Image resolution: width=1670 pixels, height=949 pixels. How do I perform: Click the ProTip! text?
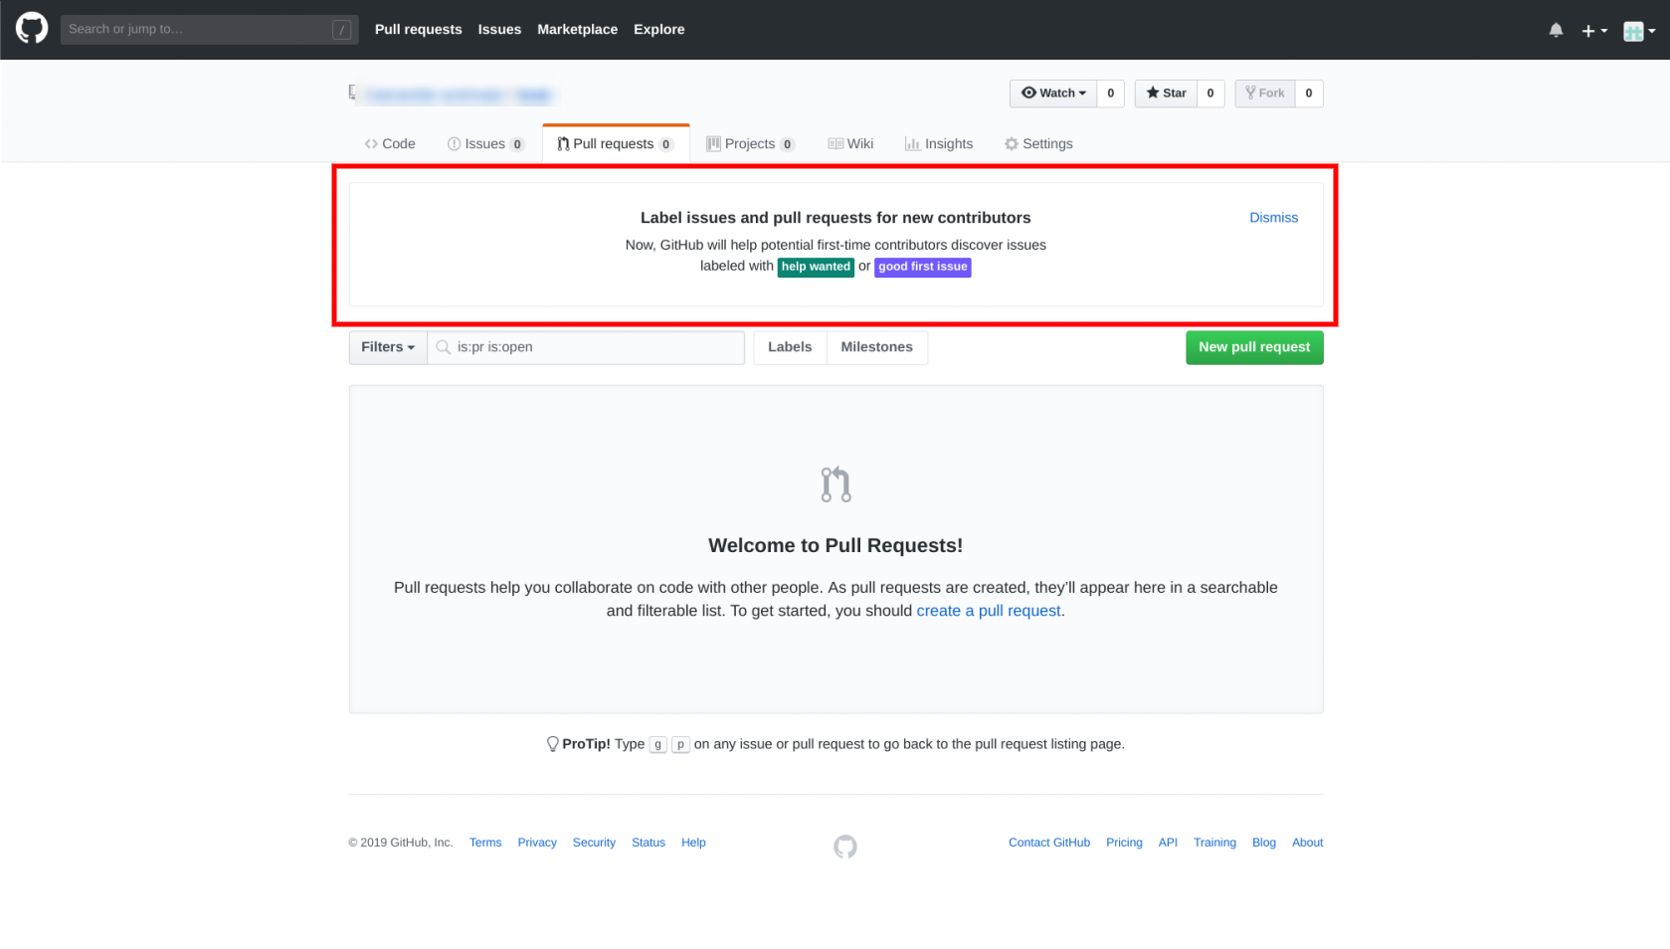[586, 744]
